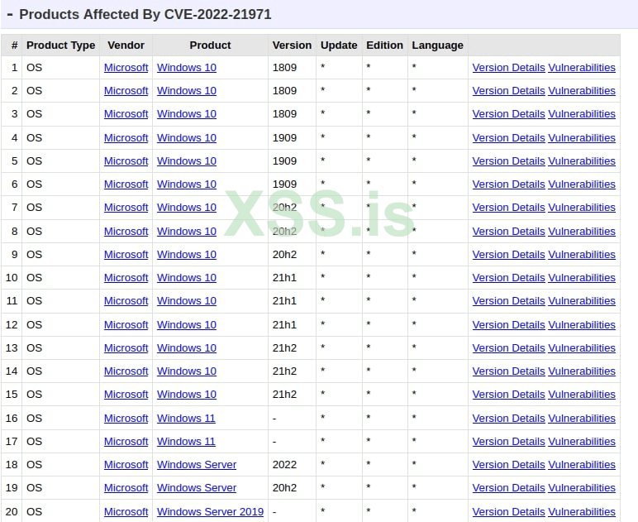
Task: Click the Language column header
Action: 437,45
